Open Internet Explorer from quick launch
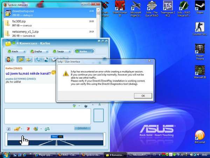This screenshot has height=158, width=210. [24, 155]
